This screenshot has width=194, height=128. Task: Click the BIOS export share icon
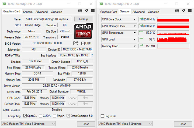point(76,43)
